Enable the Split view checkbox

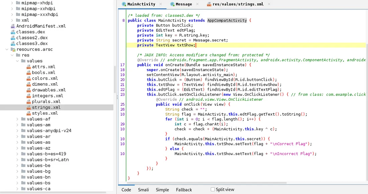[x=213, y=190]
